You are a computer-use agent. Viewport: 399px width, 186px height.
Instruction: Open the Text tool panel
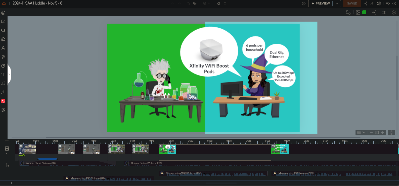3,75
